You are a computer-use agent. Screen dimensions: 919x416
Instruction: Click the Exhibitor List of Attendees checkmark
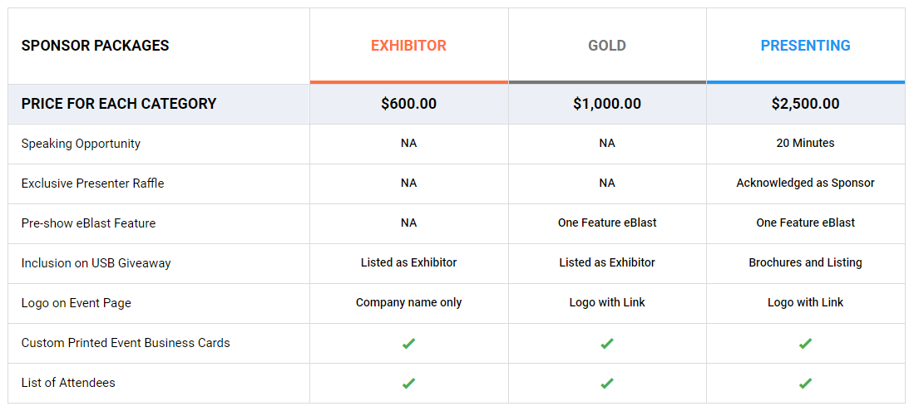pos(408,384)
